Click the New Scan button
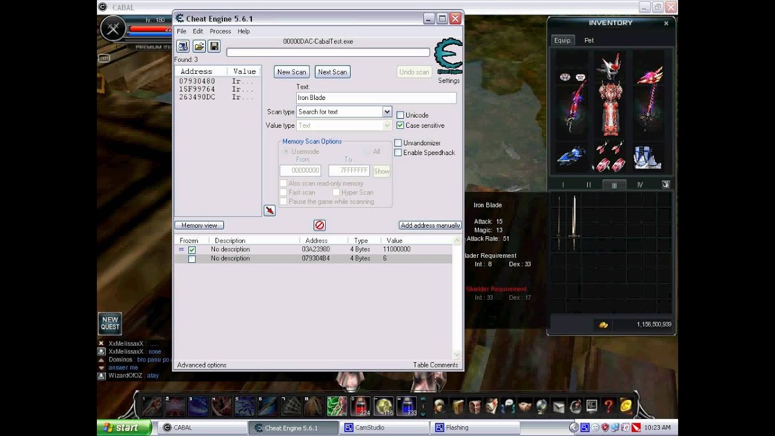Image resolution: width=775 pixels, height=436 pixels. coord(292,72)
